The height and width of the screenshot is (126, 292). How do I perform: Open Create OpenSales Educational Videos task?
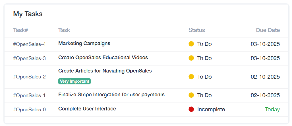(103, 57)
